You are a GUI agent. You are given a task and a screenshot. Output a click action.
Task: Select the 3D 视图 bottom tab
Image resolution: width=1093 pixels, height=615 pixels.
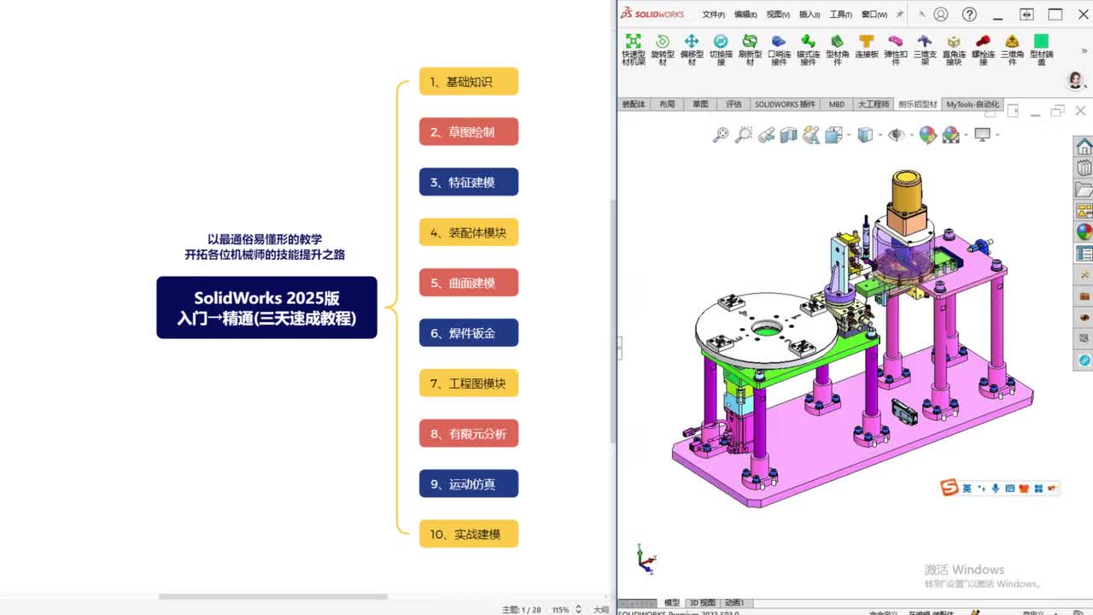point(703,603)
